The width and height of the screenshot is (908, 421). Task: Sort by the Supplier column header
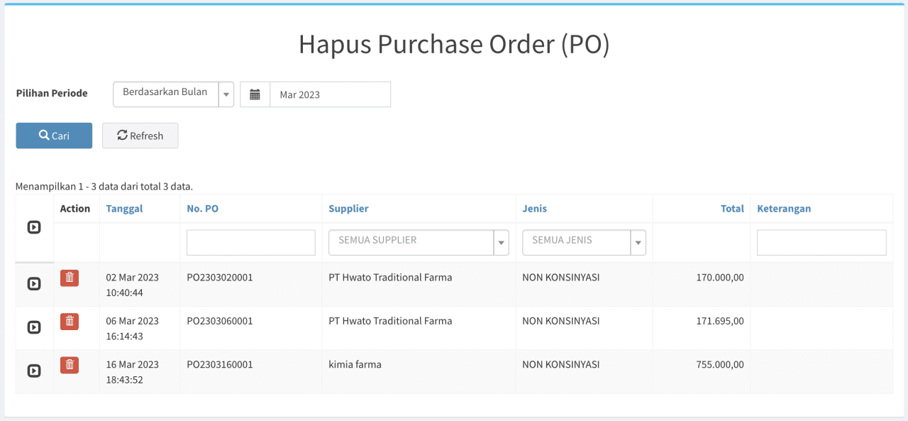[348, 209]
